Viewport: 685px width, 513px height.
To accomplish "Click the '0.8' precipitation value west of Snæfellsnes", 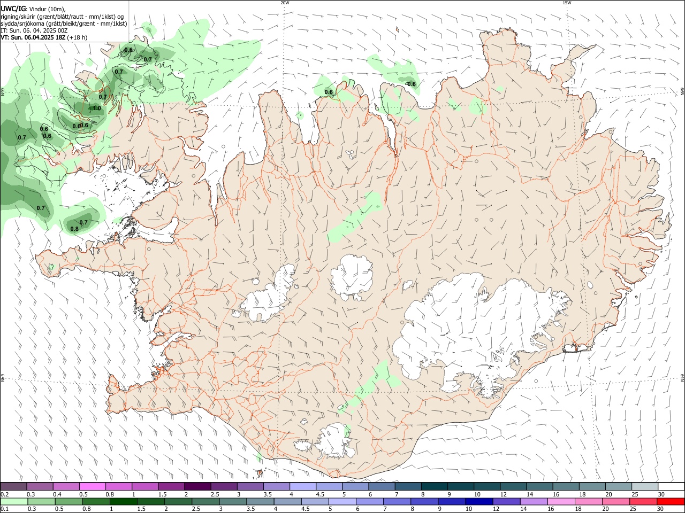I will click(74, 229).
